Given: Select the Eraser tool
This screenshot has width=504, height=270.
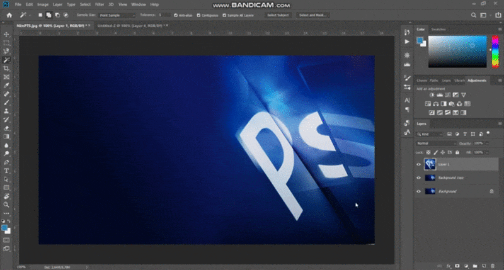Looking at the screenshot, I should click(x=6, y=128).
